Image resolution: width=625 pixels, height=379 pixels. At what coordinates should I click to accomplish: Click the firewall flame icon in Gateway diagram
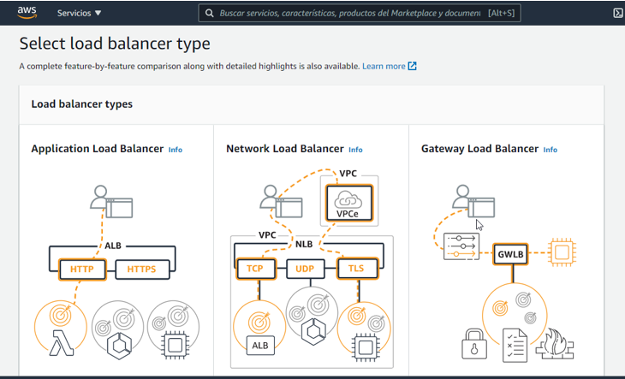coord(556,344)
